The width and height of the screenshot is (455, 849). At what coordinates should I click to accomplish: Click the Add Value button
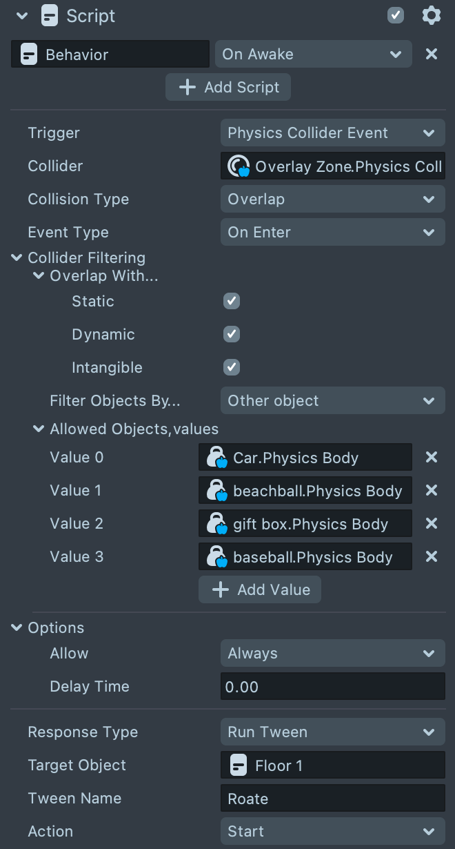[x=260, y=590]
